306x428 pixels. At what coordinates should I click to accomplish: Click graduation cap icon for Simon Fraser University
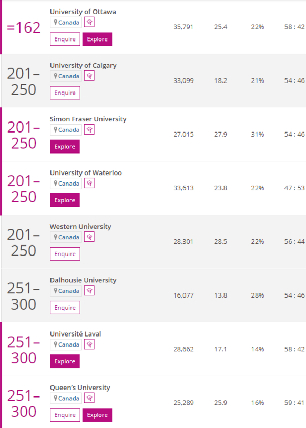89,130
